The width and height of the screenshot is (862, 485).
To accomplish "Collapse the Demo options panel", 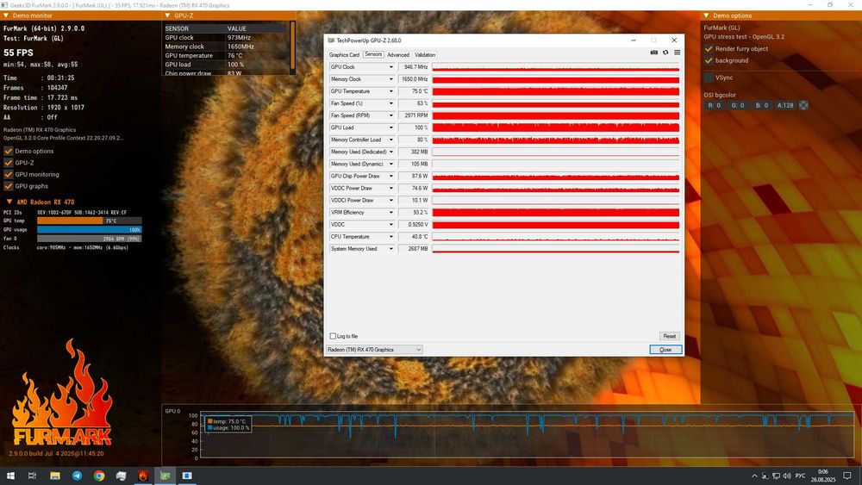I will tap(707, 16).
